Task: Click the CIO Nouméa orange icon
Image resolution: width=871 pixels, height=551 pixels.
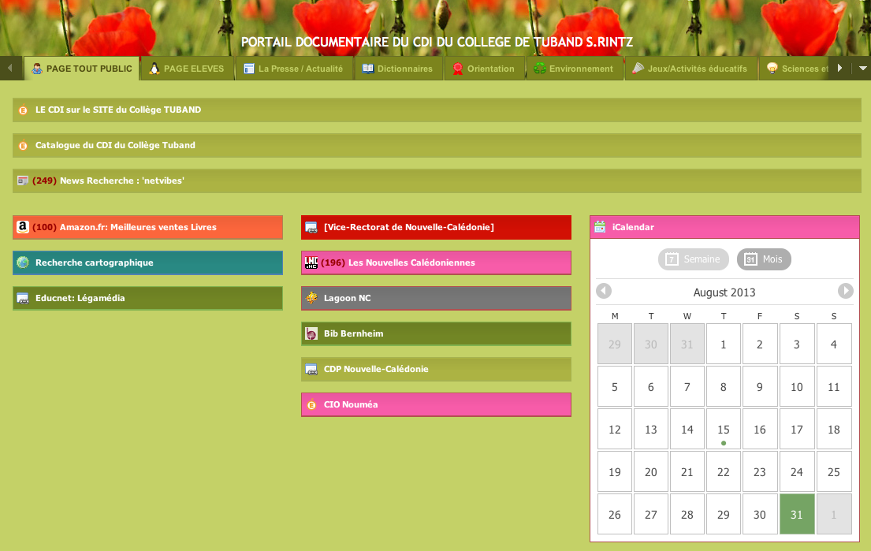Action: 311,404
